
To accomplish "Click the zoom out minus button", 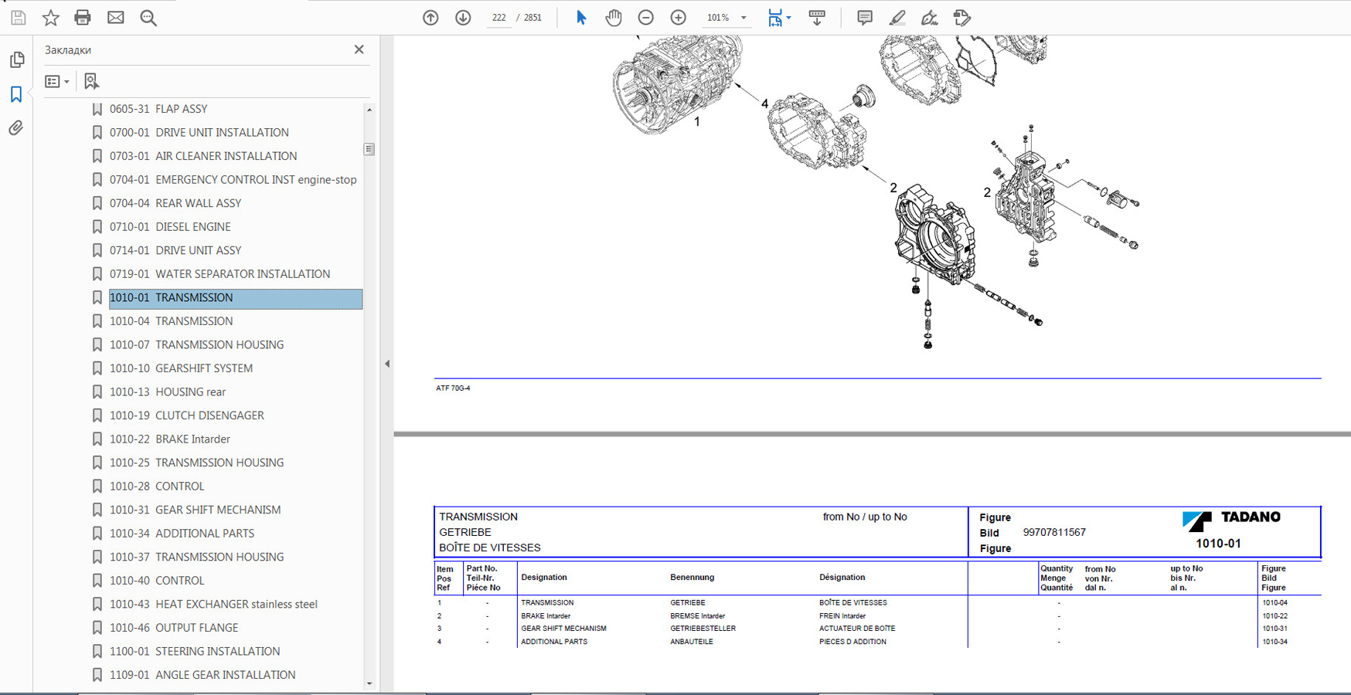I will click(645, 18).
